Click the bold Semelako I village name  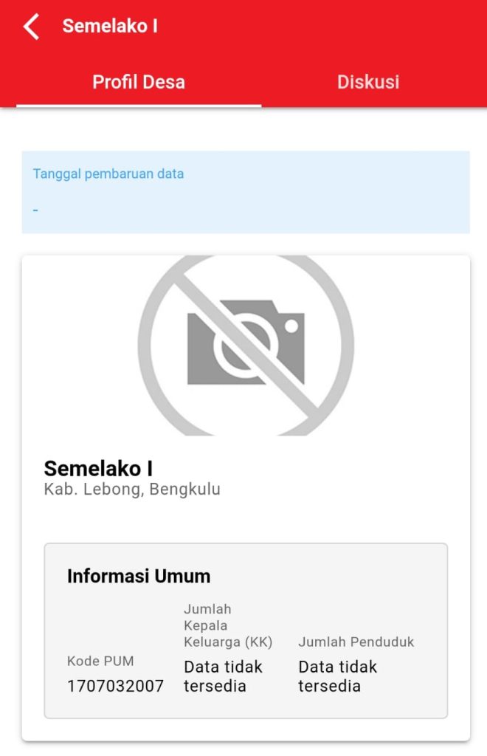[x=98, y=468]
